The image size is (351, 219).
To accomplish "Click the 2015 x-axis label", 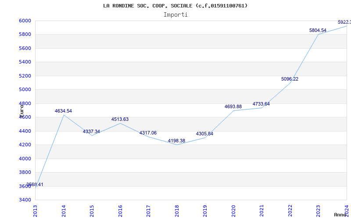I will coord(92,211).
